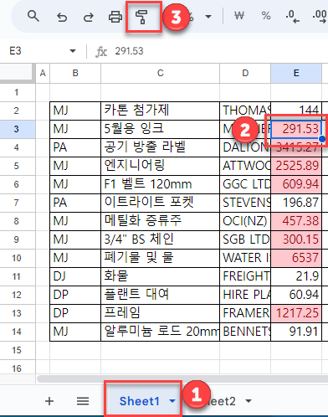Click cell containing THOMAS
This screenshot has width=328, height=417.
245,111
